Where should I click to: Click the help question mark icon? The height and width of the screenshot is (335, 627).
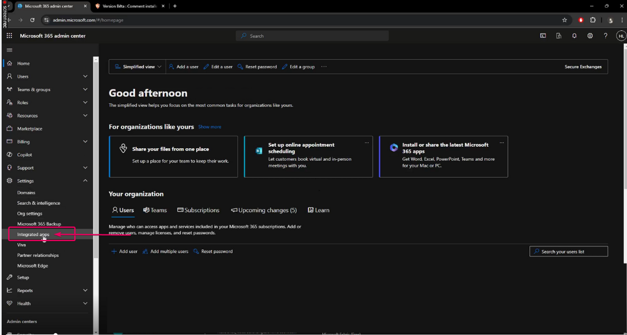click(x=606, y=36)
